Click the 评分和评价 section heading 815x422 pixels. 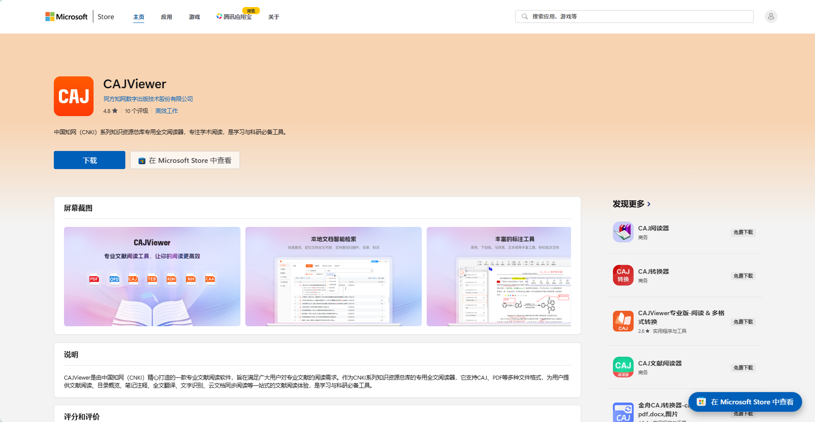82,417
